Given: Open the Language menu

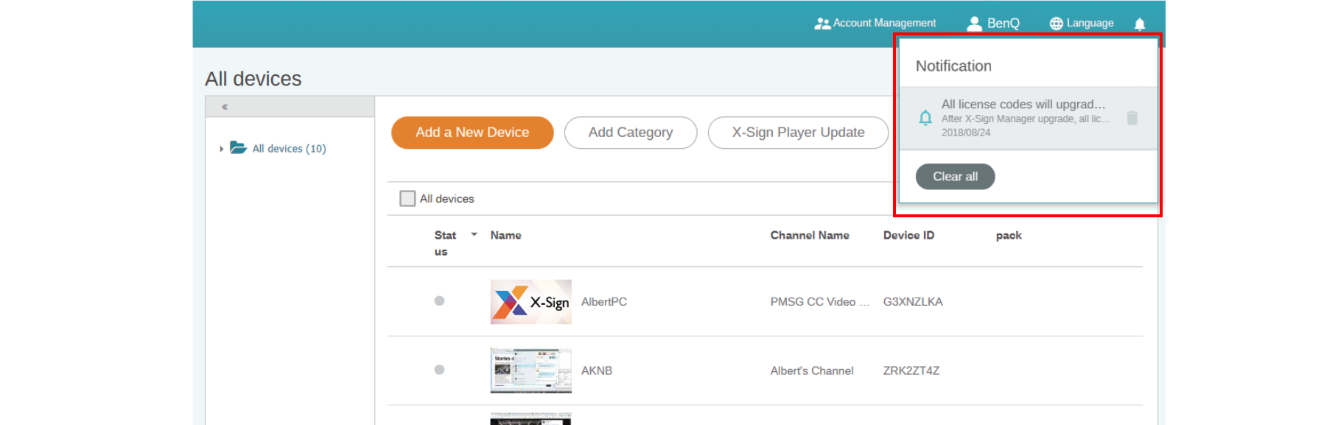Looking at the screenshot, I should coord(1090,24).
